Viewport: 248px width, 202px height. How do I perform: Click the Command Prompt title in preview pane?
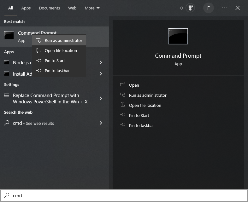pos(178,56)
